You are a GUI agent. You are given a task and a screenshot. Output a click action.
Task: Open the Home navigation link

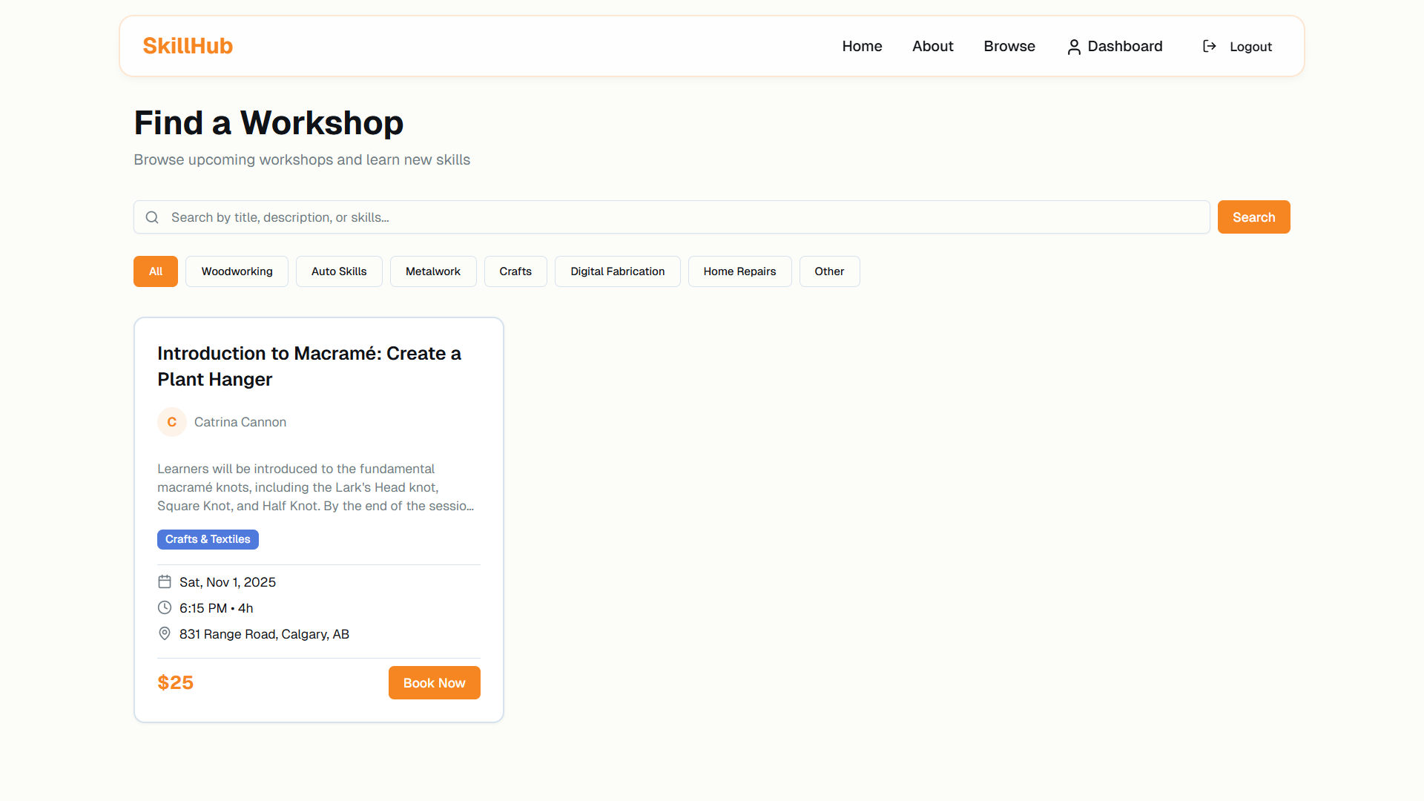click(x=862, y=46)
